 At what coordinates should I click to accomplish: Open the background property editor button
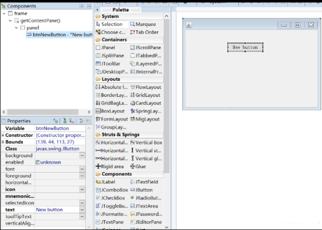[x=82, y=156]
